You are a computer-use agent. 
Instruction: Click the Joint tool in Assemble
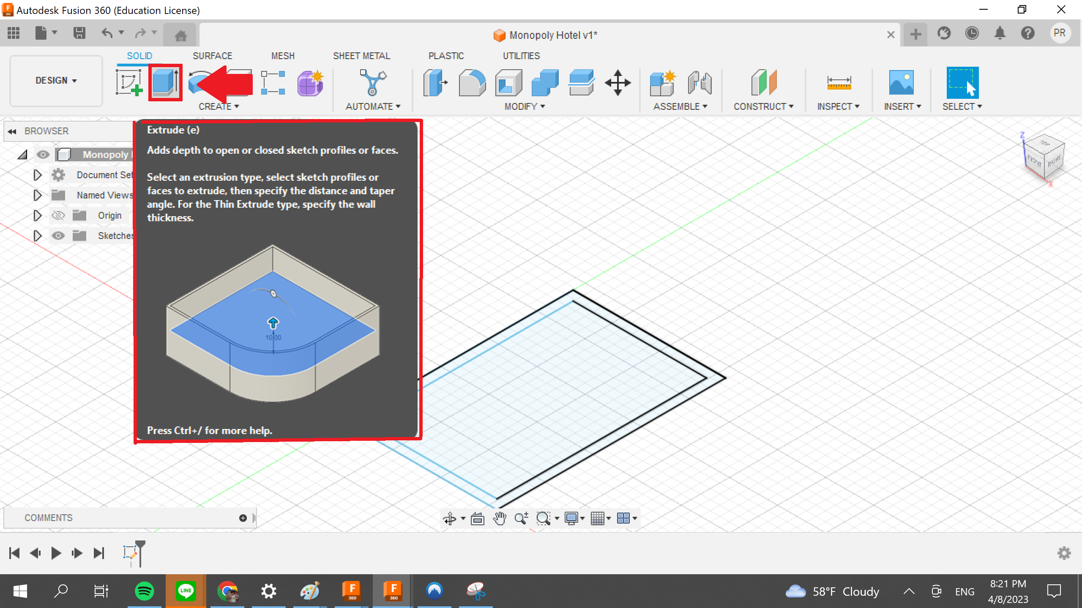(699, 81)
